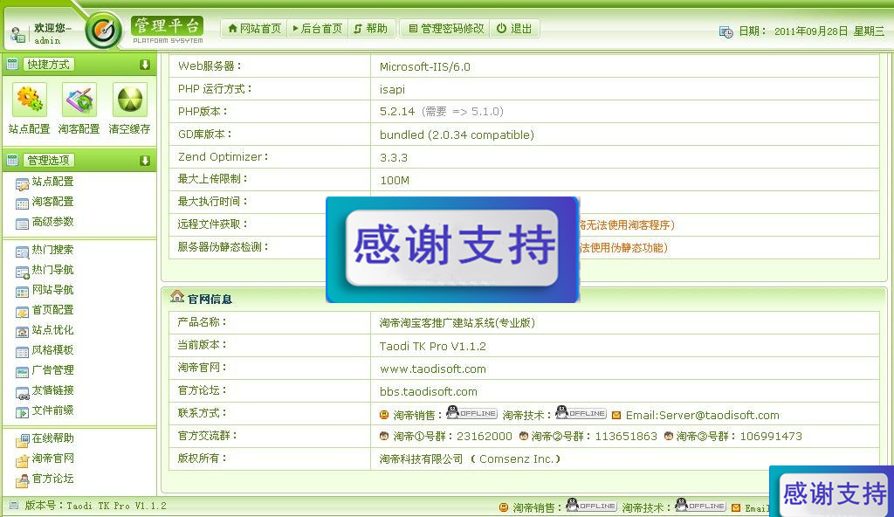Click 淘帝技术 OFFLINE QQ badge in 联系方式 row
This screenshot has height=517, width=894.
(x=581, y=412)
